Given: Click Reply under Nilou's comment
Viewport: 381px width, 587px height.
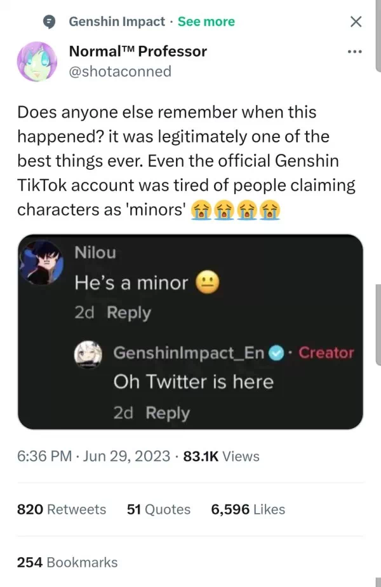Looking at the screenshot, I should coord(129,313).
